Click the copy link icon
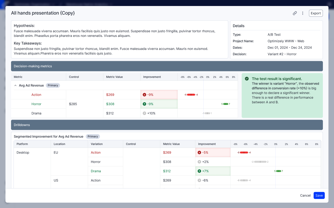This screenshot has width=334, height=208. [x=295, y=13]
